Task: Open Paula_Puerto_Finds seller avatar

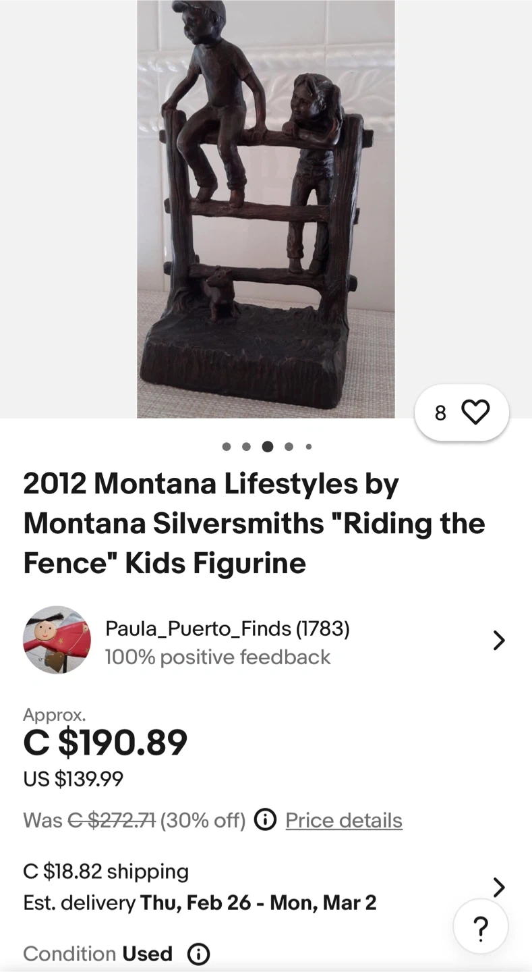Action: pos(57,640)
